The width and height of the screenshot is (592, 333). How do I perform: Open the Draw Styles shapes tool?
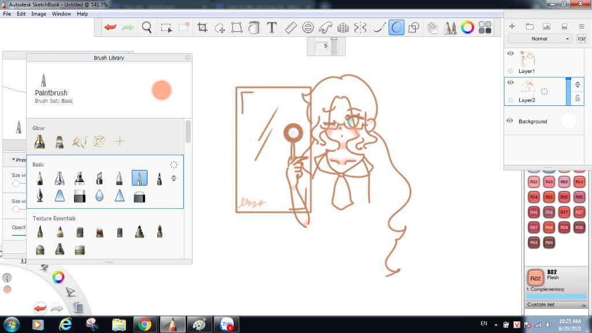click(414, 27)
